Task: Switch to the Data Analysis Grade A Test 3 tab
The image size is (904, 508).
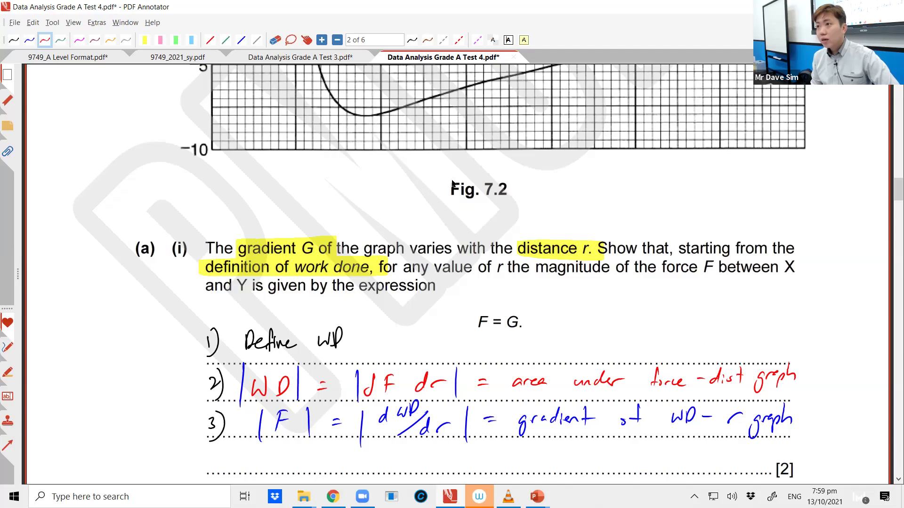Action: [x=300, y=56]
